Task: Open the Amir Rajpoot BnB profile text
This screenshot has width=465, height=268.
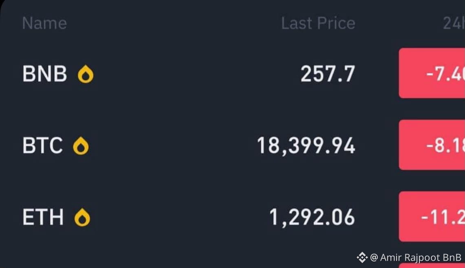Action: pos(415,257)
